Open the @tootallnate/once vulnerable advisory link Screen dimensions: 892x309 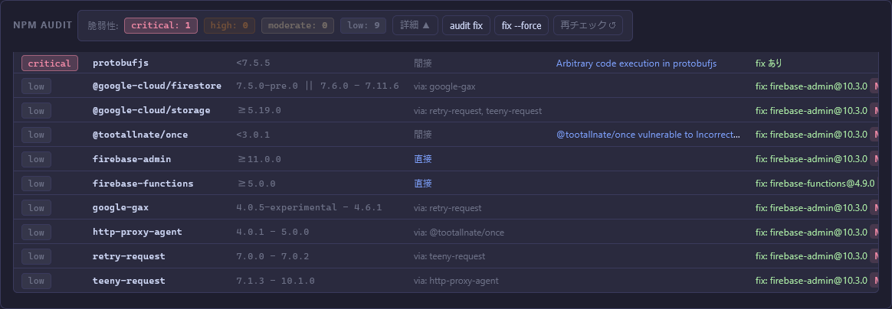[x=648, y=135]
